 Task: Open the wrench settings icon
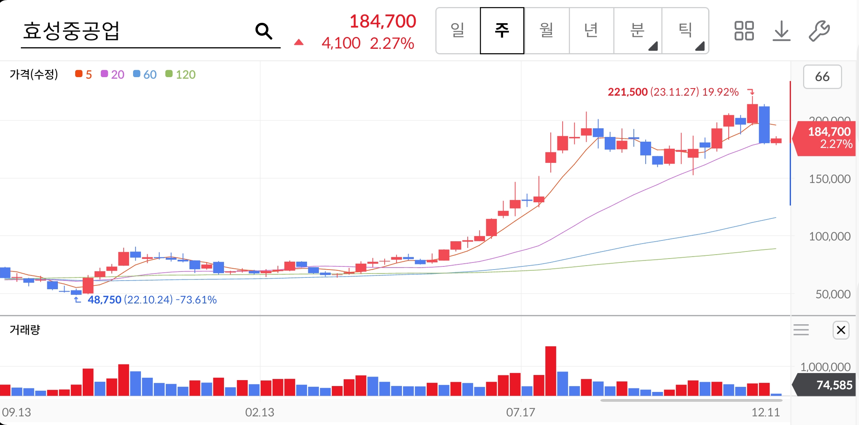tap(819, 31)
